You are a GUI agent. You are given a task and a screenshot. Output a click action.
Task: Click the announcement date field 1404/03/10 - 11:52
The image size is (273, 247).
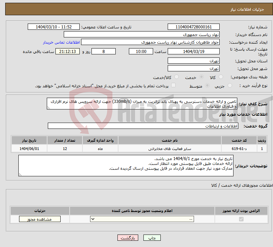point(54,27)
